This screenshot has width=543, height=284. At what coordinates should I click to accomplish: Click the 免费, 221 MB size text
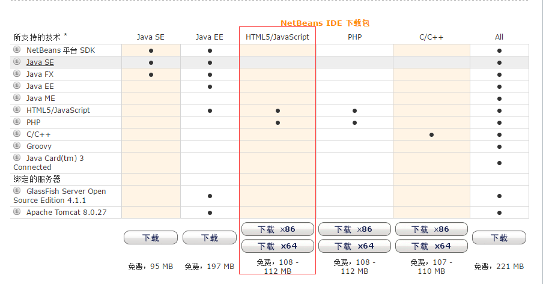coord(499,267)
